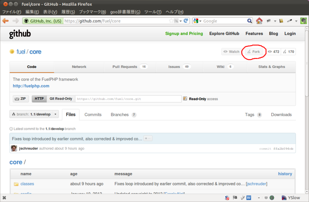Open the classes folder icon
Image resolution: width=309 pixels, height=202 pixels.
click(x=16, y=184)
